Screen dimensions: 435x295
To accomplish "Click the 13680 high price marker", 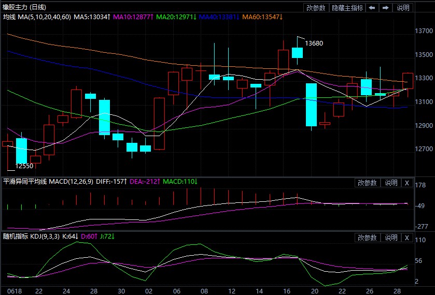I will point(314,43).
